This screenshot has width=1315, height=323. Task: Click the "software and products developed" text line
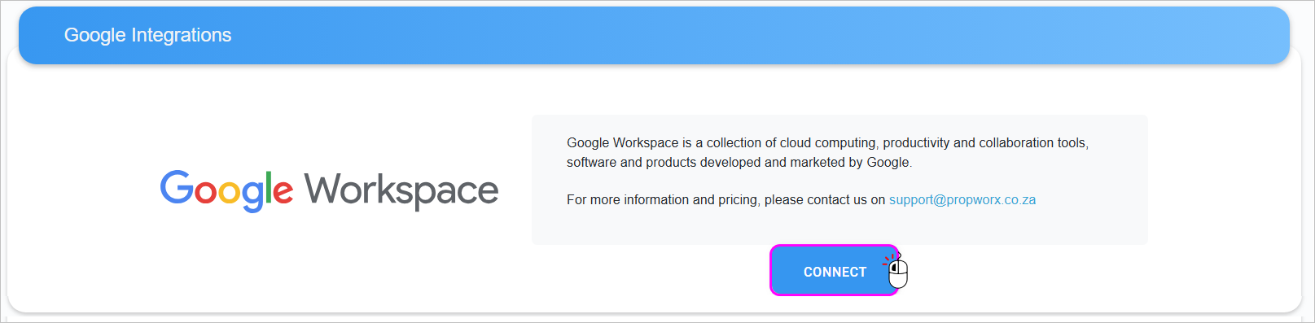[664, 163]
